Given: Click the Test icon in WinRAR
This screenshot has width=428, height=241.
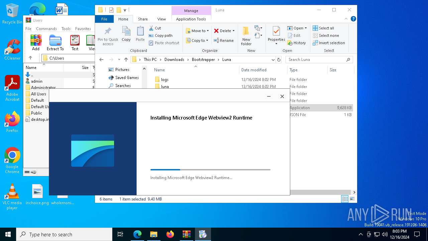Looking at the screenshot, I should pos(75,43).
